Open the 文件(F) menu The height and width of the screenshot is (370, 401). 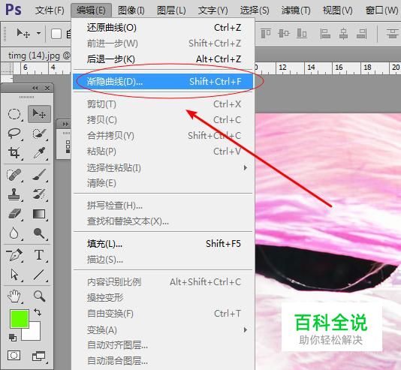(50, 11)
